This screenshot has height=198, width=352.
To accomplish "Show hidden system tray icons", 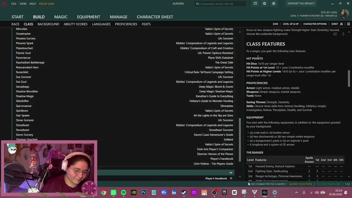I will (297, 193).
